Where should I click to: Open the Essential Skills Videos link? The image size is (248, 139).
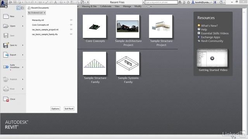point(215,33)
